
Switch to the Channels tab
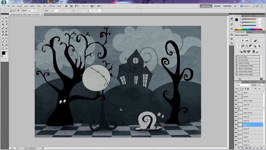[x=246, y=82]
